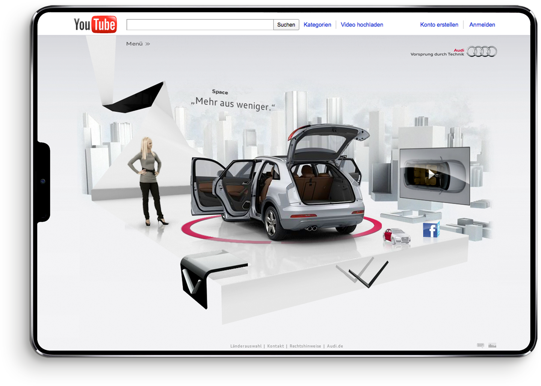Click Anmelden to sign in
541x386 pixels.
tap(482, 25)
